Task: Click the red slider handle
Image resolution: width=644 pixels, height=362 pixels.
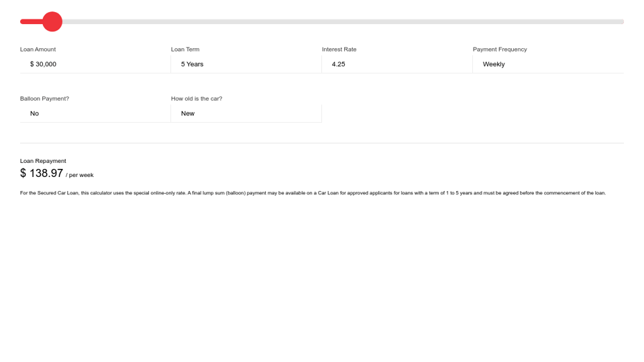Action: (x=52, y=21)
